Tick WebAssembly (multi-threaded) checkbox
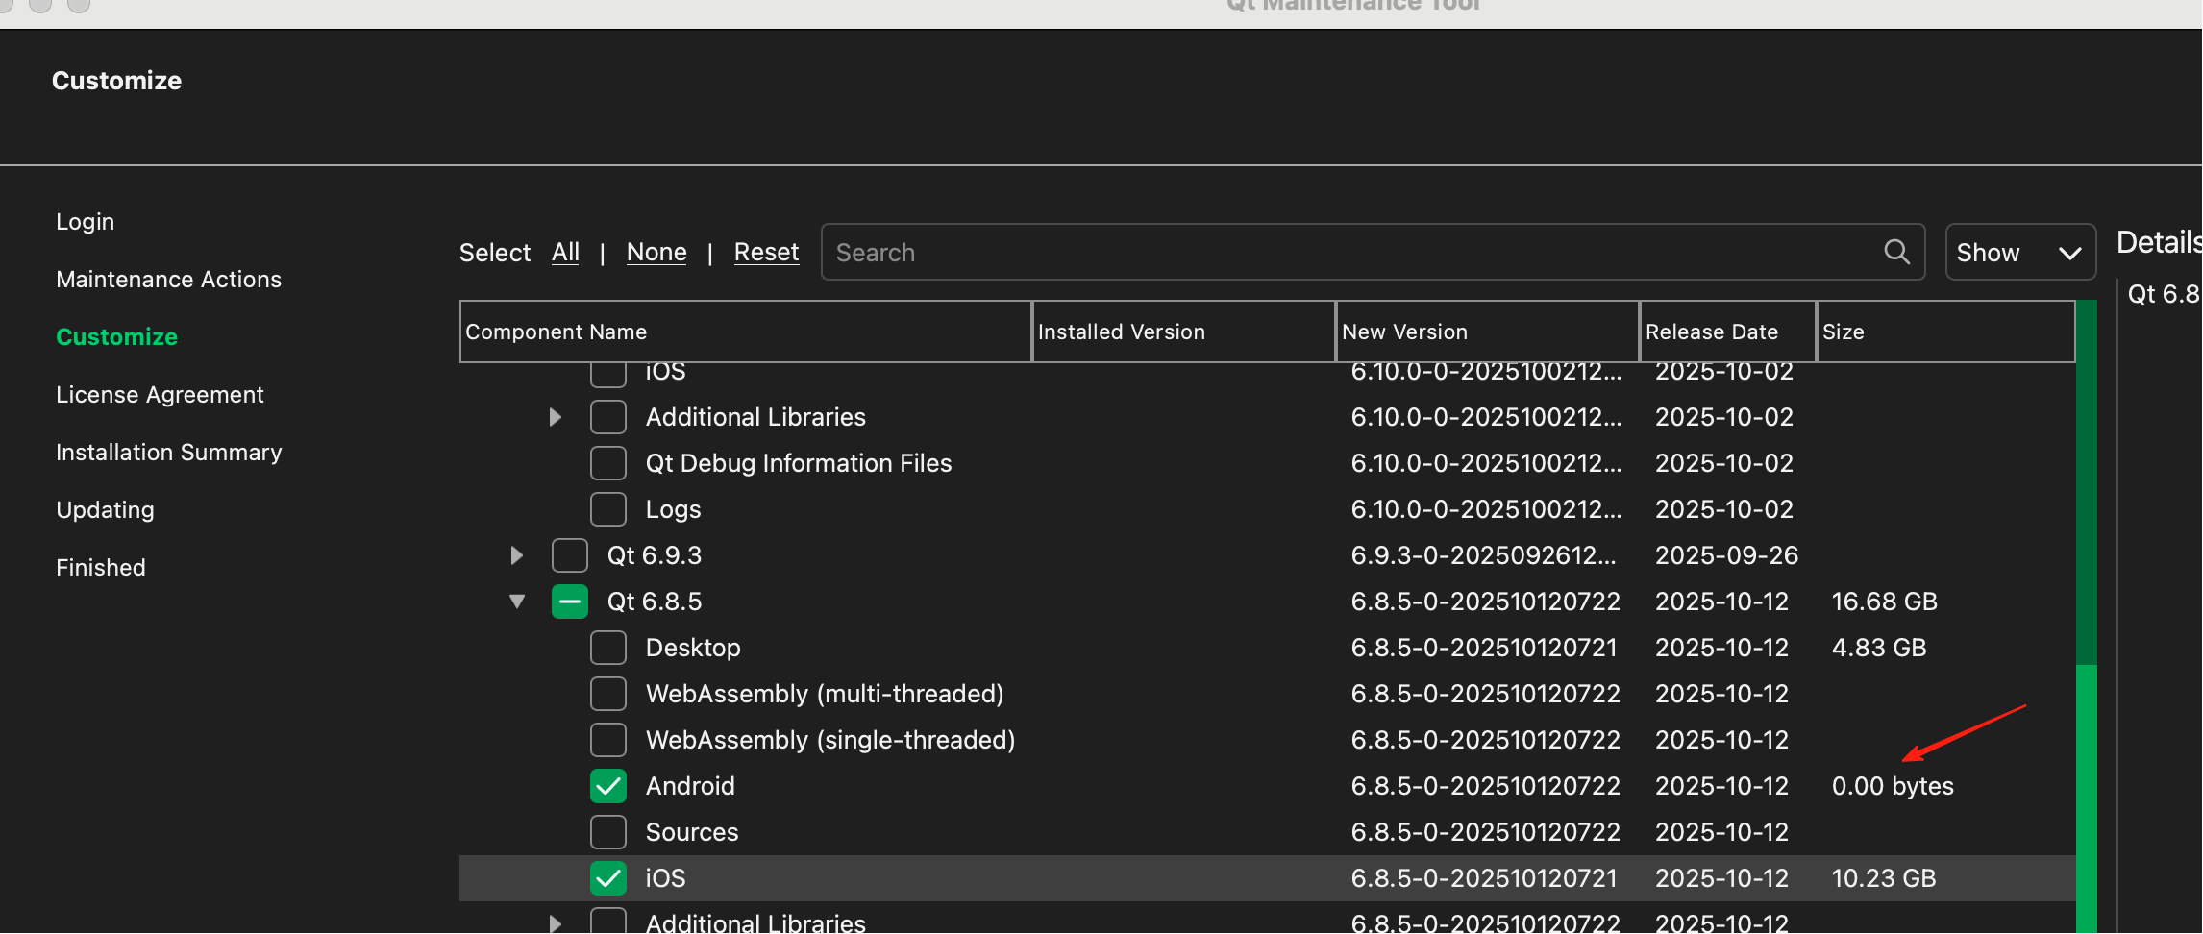The height and width of the screenshot is (934, 2203). tap(608, 694)
